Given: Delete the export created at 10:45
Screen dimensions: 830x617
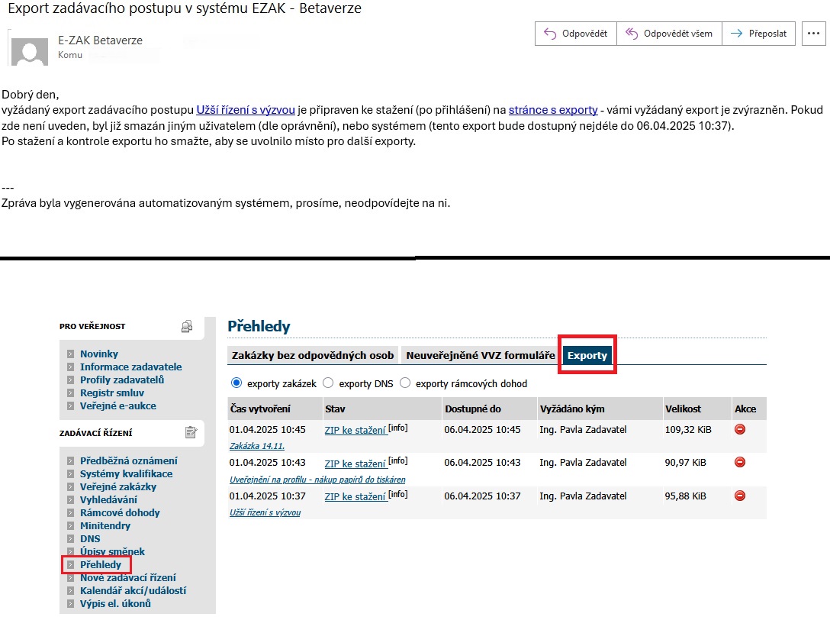Looking at the screenshot, I should click(739, 430).
